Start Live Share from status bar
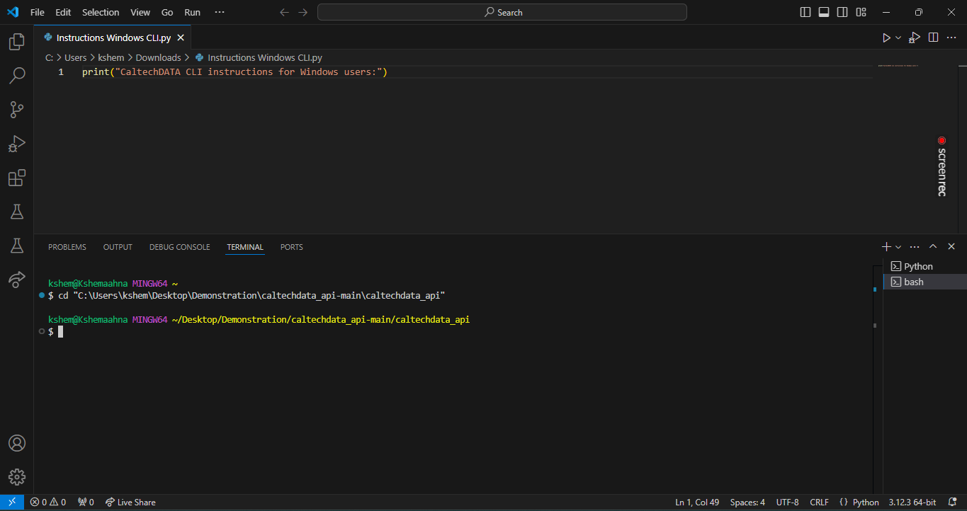This screenshot has width=967, height=511. 130,503
